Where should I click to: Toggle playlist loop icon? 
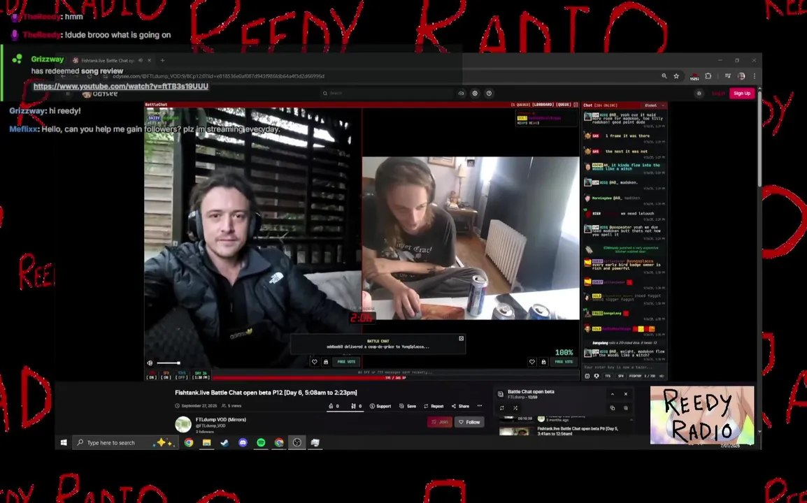pos(502,408)
